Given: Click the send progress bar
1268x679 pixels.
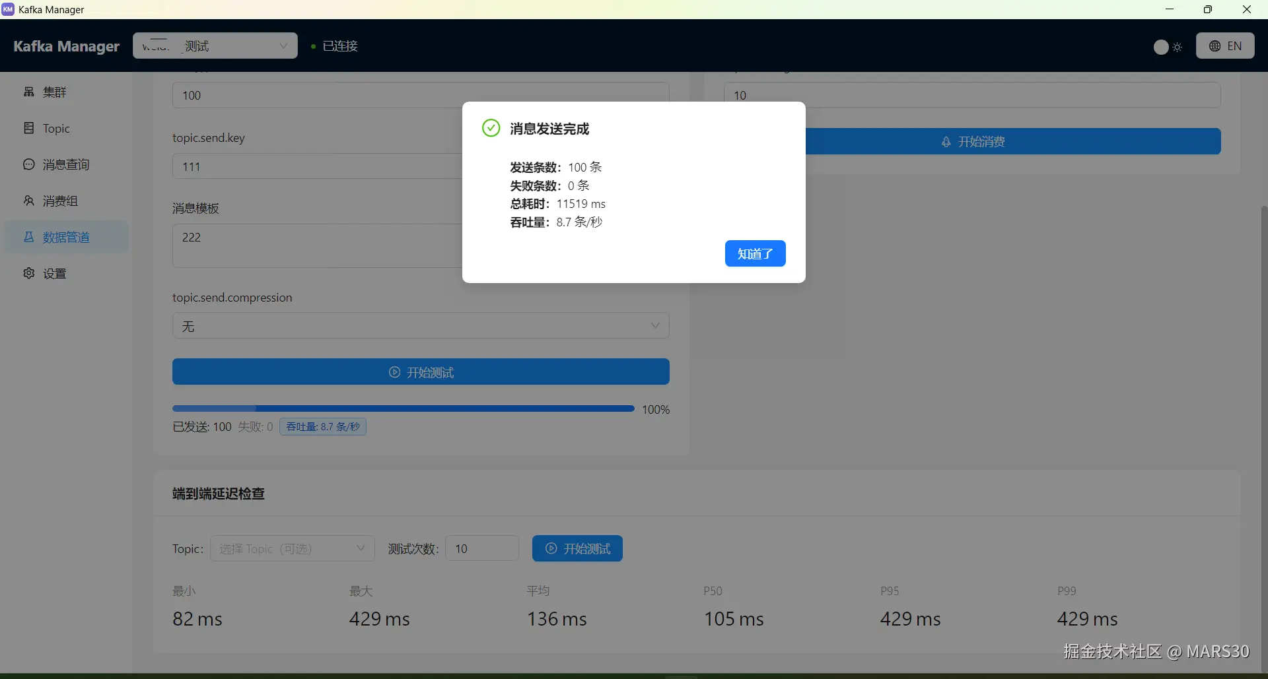Looking at the screenshot, I should [x=403, y=409].
